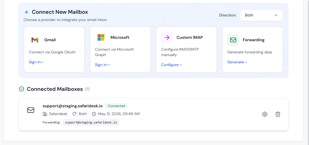This screenshot has height=145, width=309.
Task: Delete the connected mailbox with trash icon
Action: click(x=278, y=114)
